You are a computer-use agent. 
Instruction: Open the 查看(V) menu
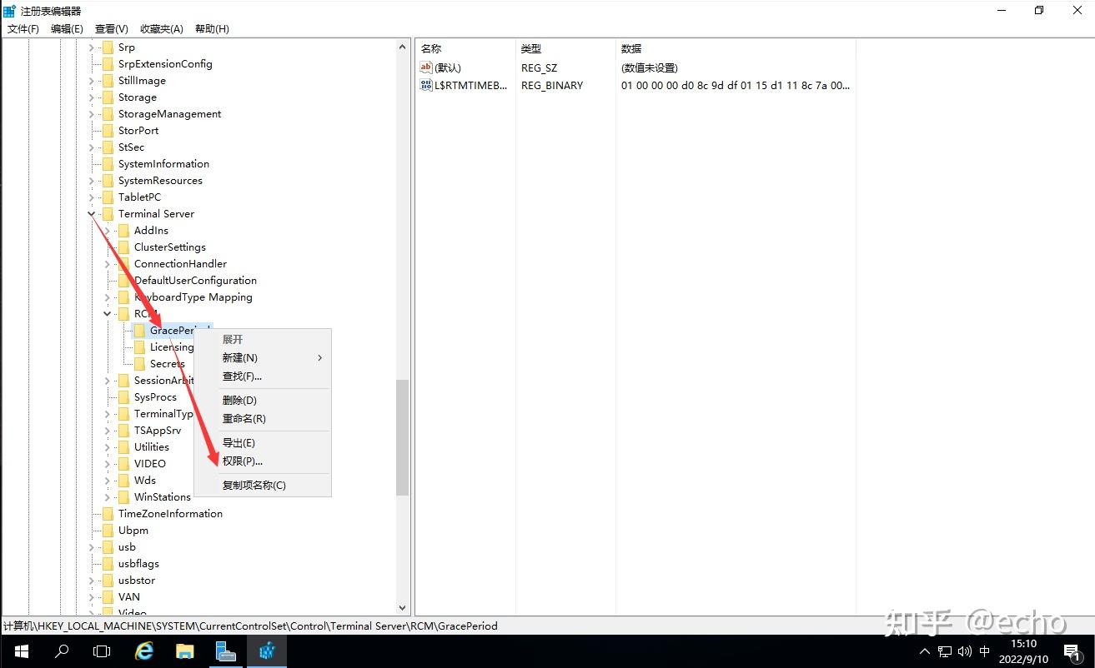click(111, 28)
